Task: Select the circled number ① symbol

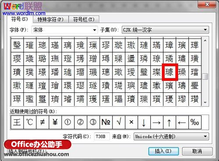Action: (68, 122)
